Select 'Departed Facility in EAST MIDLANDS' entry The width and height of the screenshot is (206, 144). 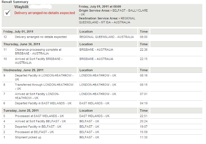point(43,103)
